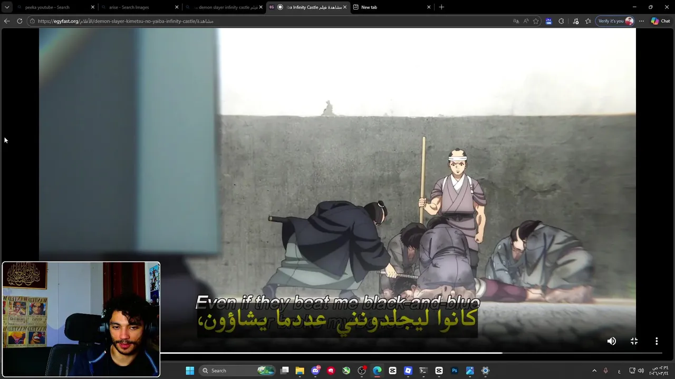Open the first CapCut icon in taskbar
This screenshot has width=675, height=379.
[392, 371]
